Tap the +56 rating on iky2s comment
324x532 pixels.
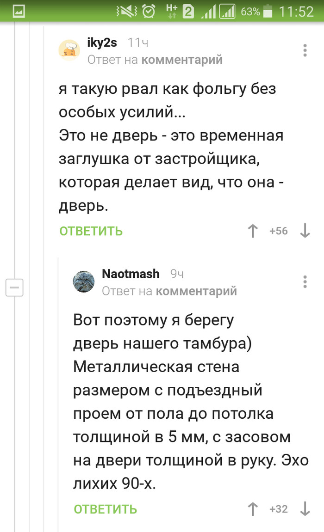279,231
